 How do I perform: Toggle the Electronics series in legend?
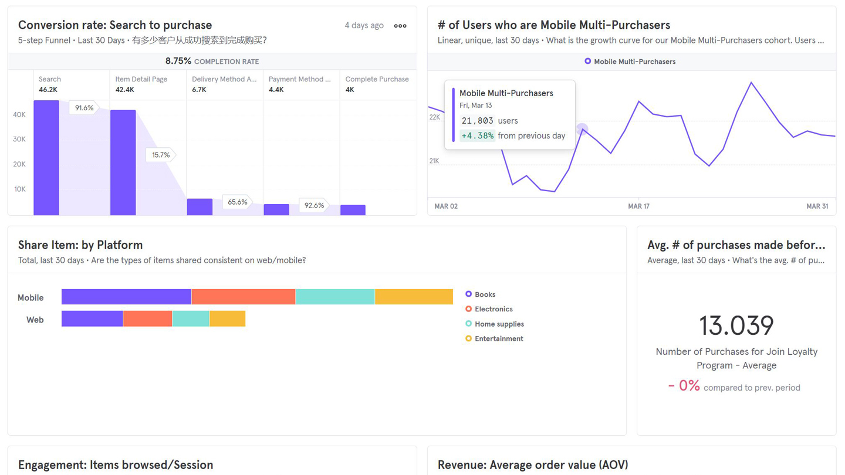[x=493, y=309]
